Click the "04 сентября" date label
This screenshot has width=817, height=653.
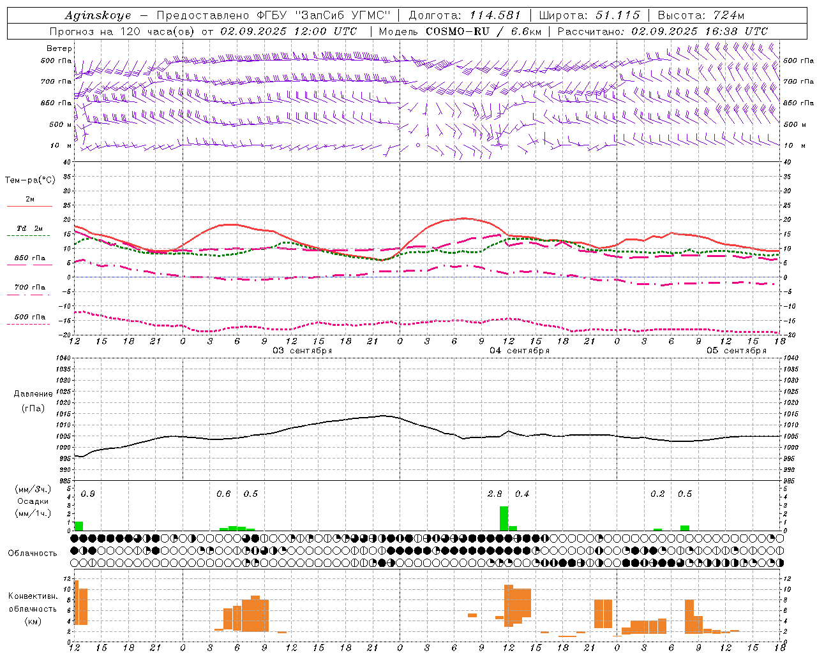[520, 351]
